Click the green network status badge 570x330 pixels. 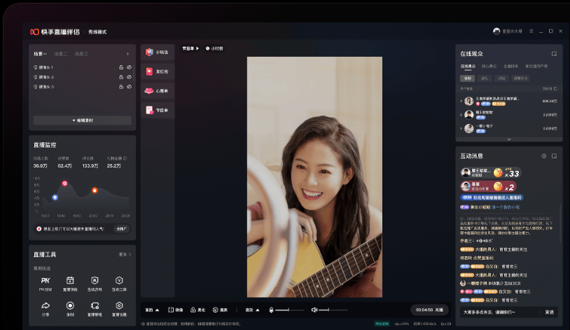click(382, 324)
